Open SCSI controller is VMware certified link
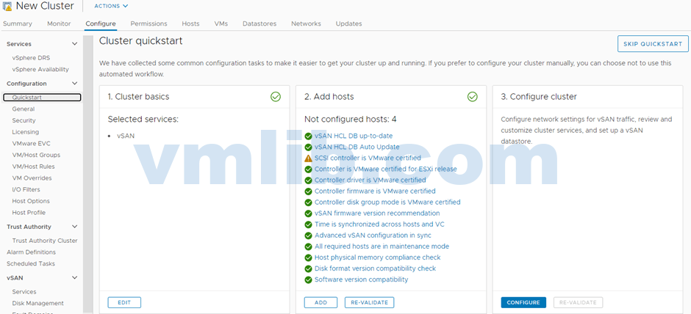Image resolution: width=691 pixels, height=314 pixels. 368,158
